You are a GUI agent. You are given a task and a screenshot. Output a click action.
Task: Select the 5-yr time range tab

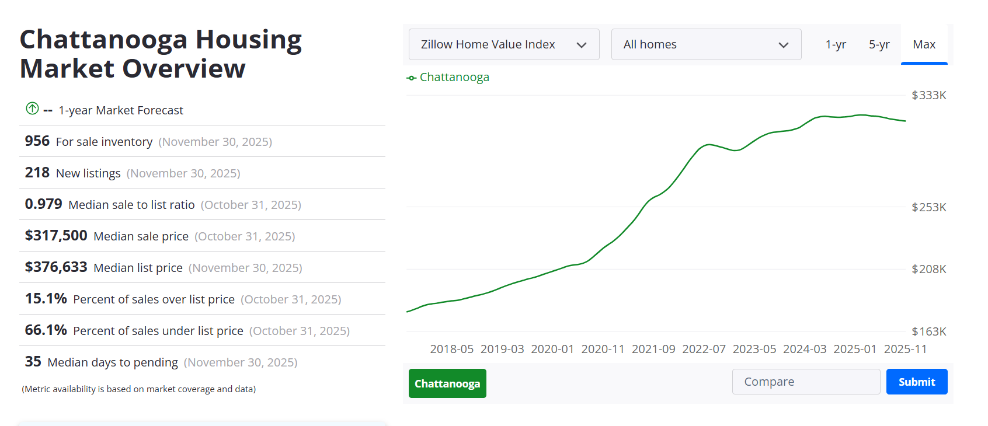click(x=879, y=44)
